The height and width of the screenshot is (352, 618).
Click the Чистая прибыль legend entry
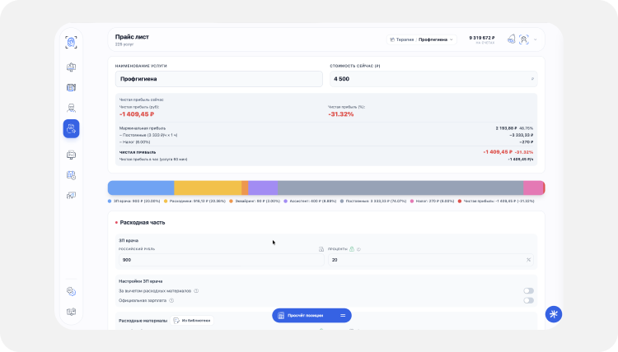click(496, 201)
